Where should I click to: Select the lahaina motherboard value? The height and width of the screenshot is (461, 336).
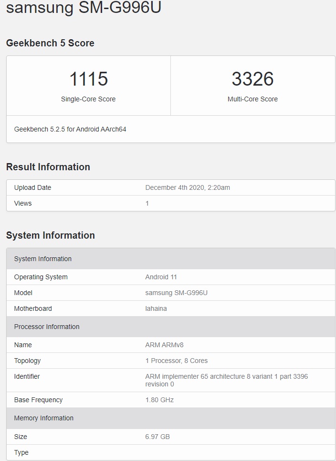[x=156, y=308]
